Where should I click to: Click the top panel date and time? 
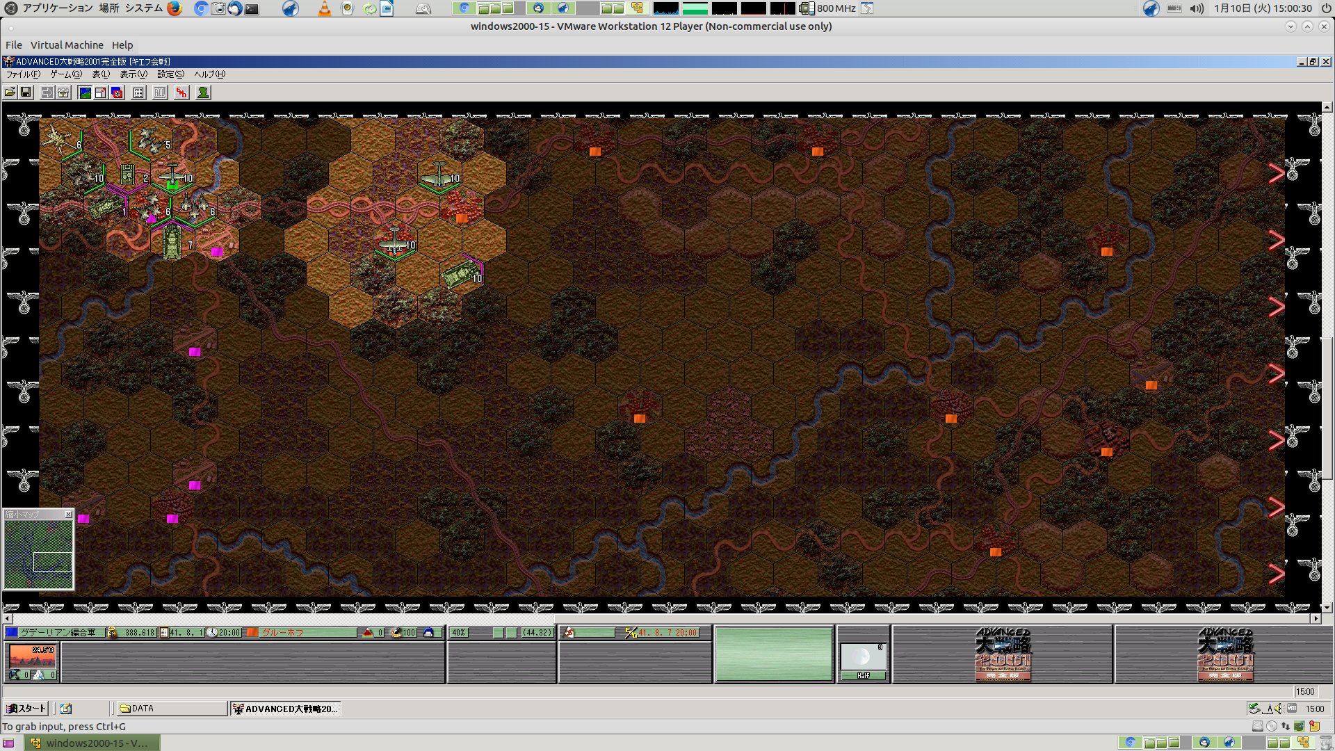(x=1263, y=8)
